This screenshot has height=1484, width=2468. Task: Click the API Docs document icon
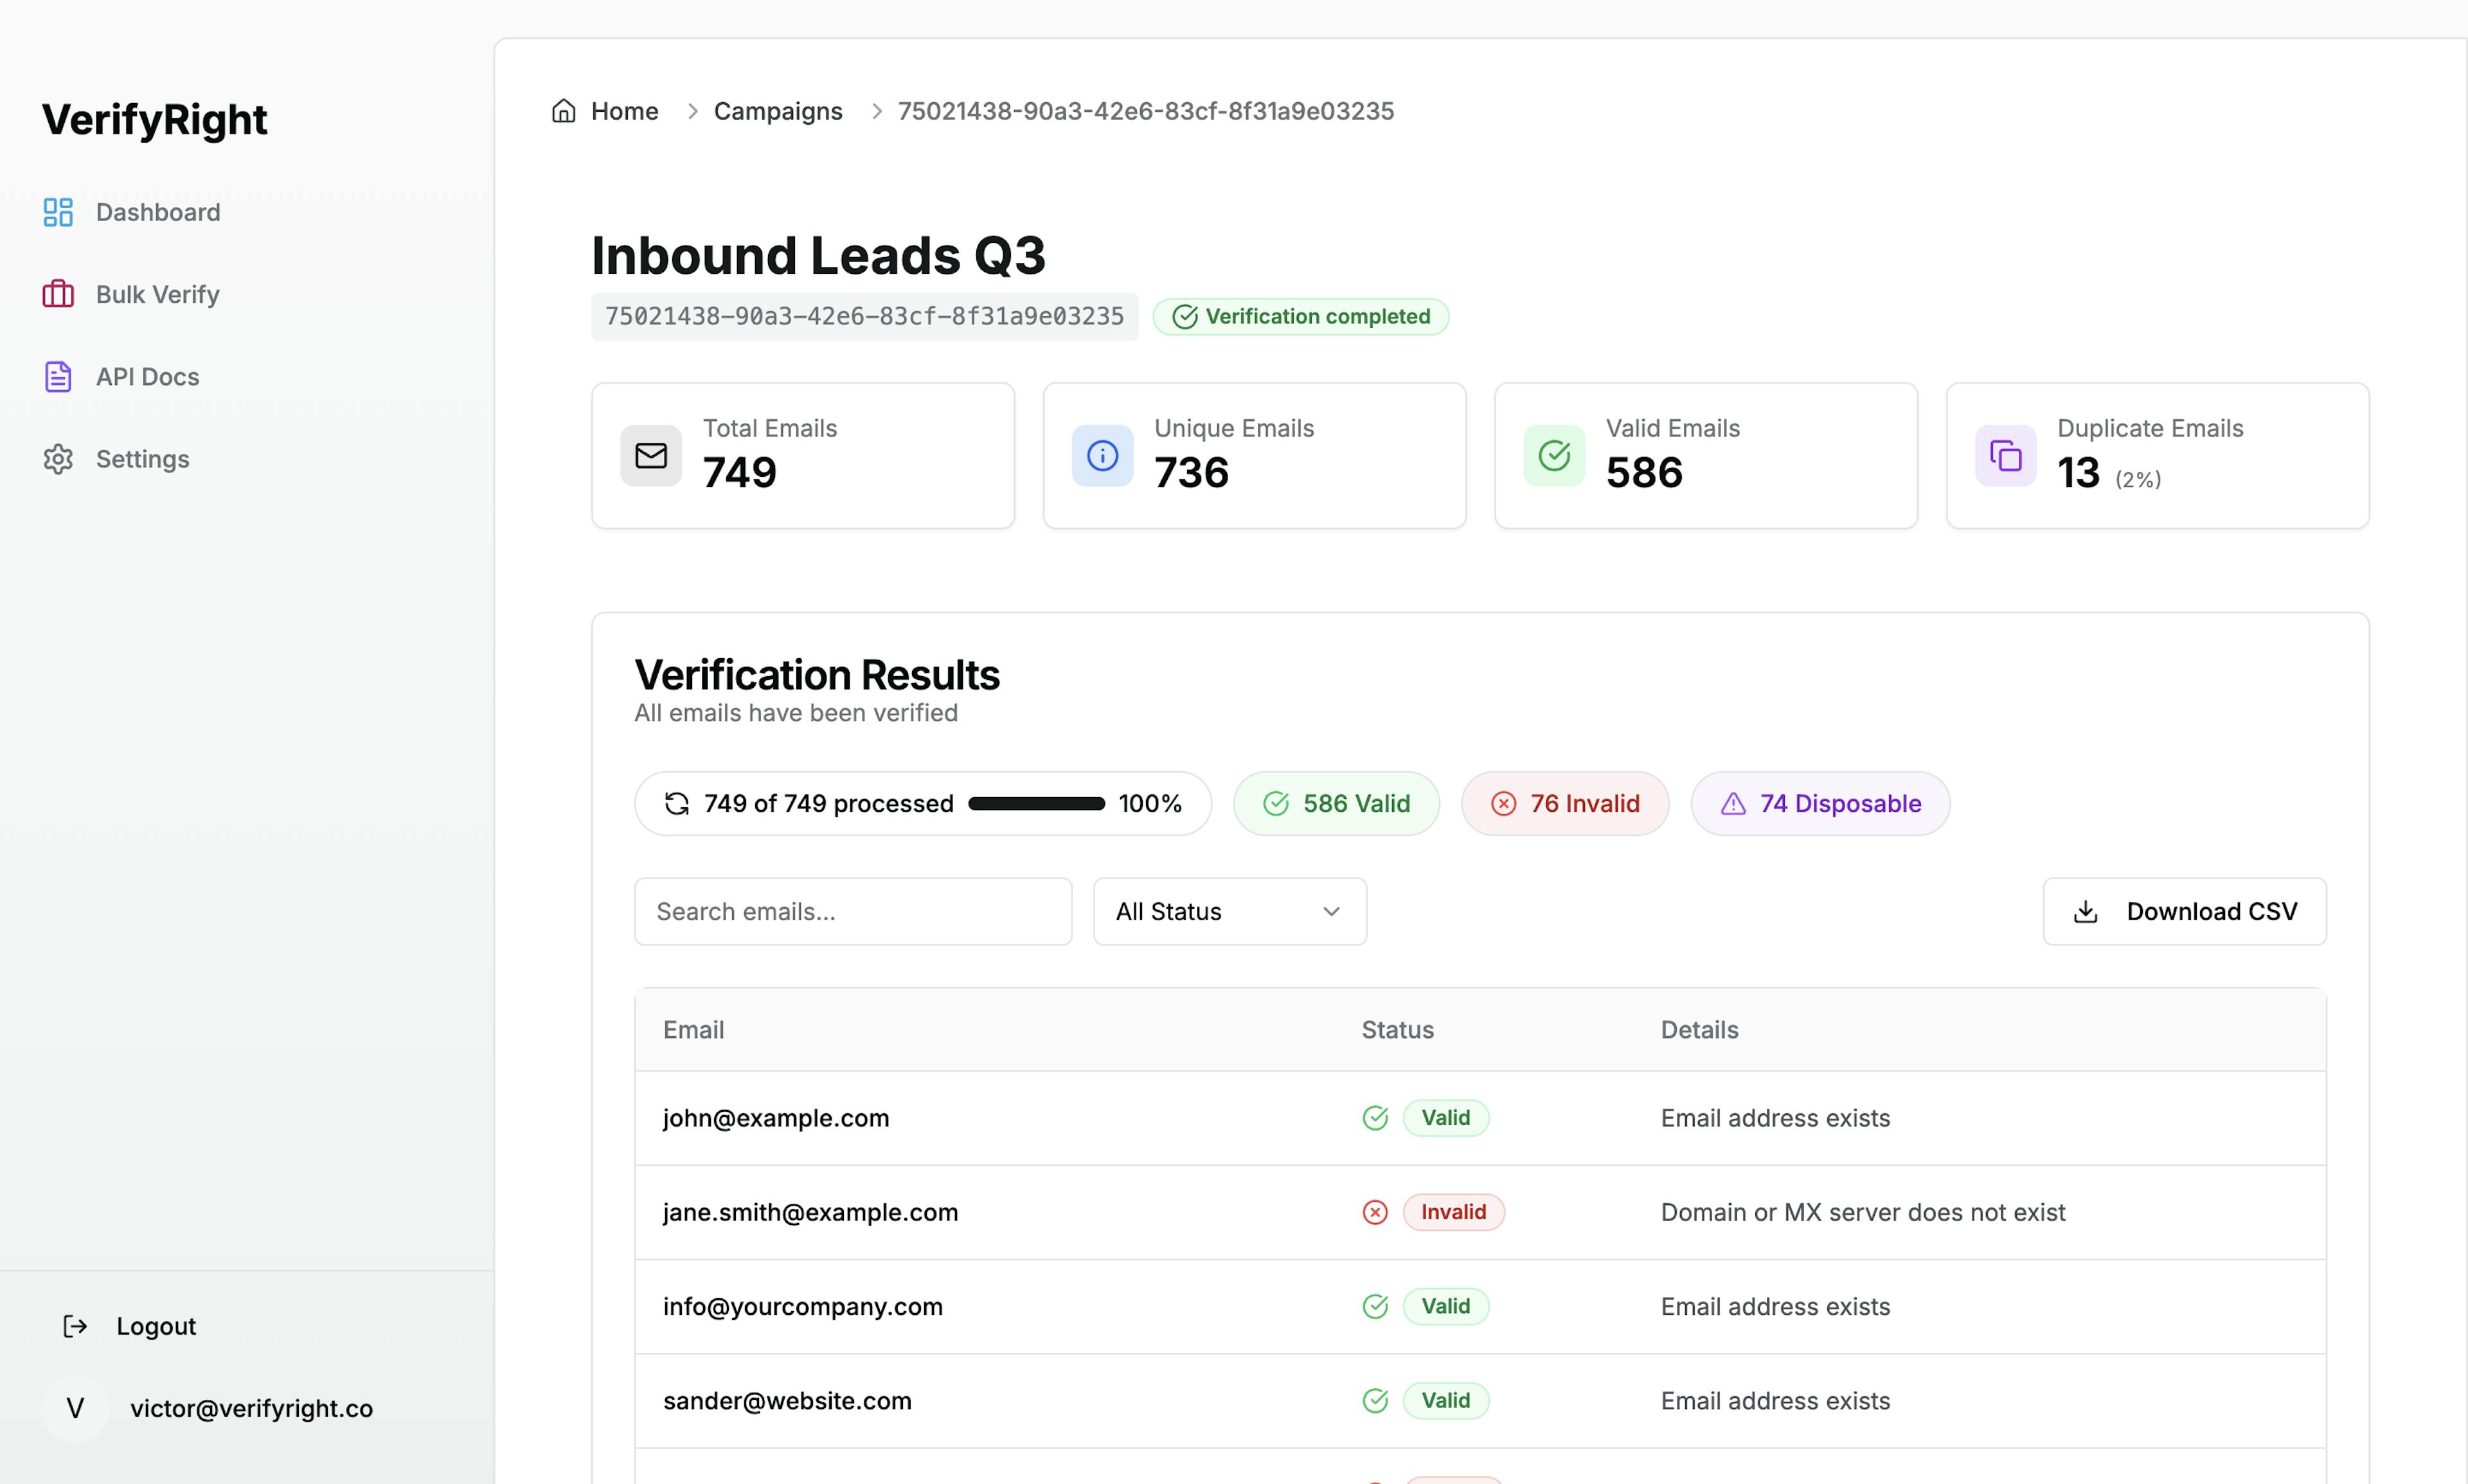(58, 377)
